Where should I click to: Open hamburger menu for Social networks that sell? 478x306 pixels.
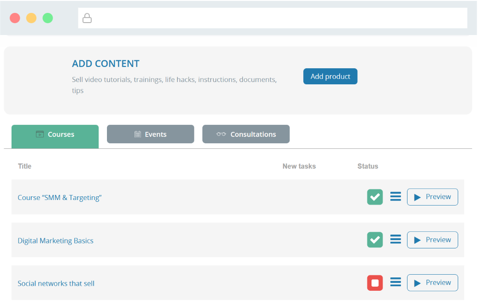click(395, 282)
